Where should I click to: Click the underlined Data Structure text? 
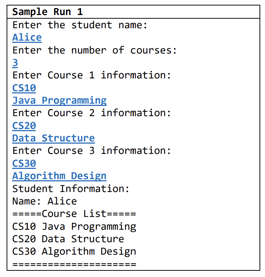[53, 138]
